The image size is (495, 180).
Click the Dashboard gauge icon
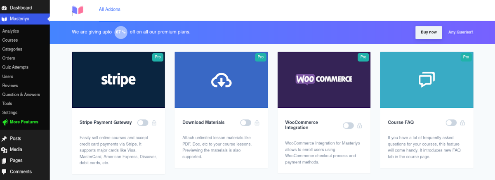[x=4, y=8]
